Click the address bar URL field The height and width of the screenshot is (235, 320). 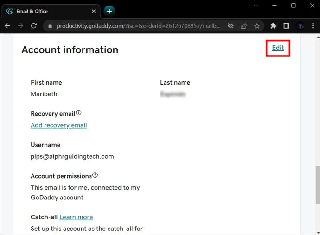[x=139, y=26]
